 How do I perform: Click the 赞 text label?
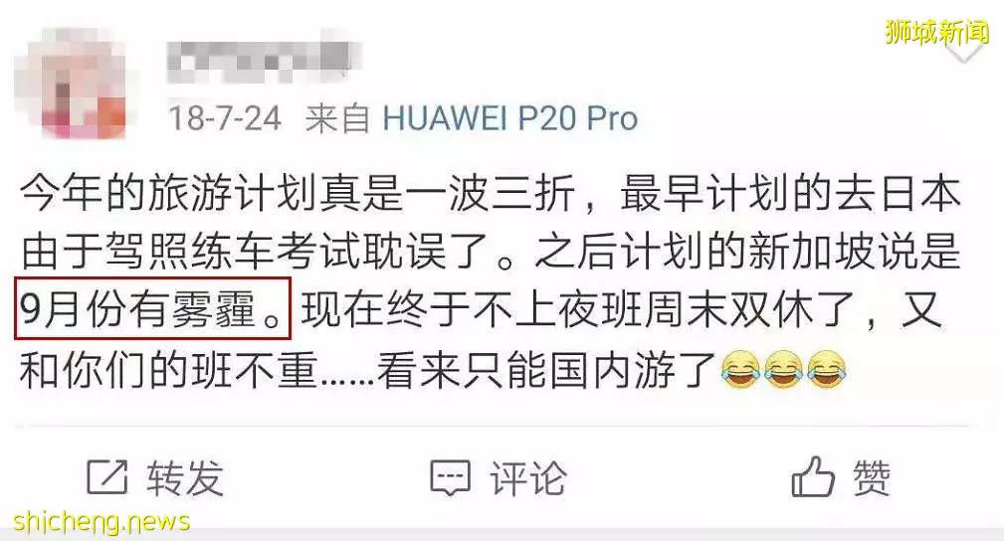pyautogui.click(x=871, y=477)
